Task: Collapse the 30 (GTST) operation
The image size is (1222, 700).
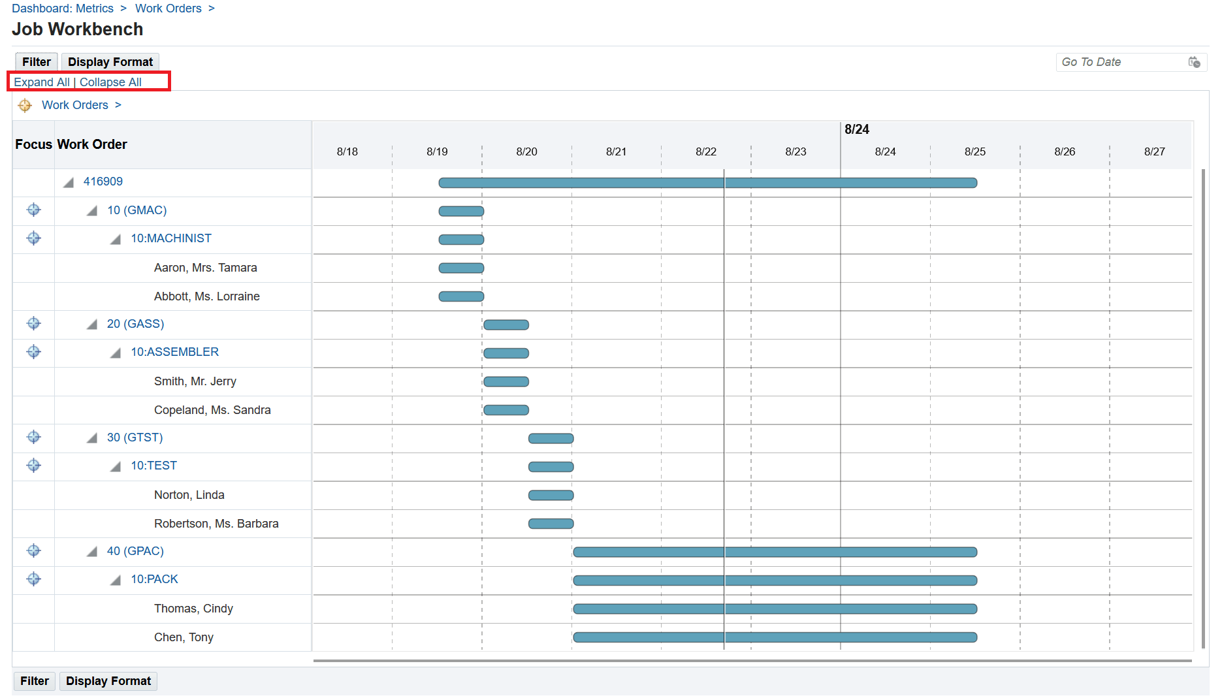Action: [92, 438]
